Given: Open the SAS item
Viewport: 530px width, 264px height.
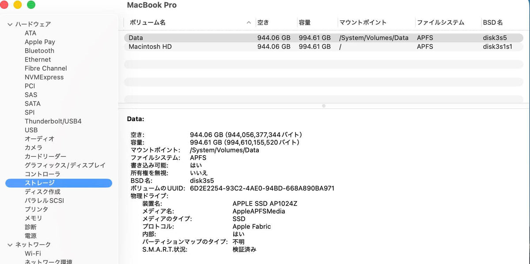Looking at the screenshot, I should 31,95.
